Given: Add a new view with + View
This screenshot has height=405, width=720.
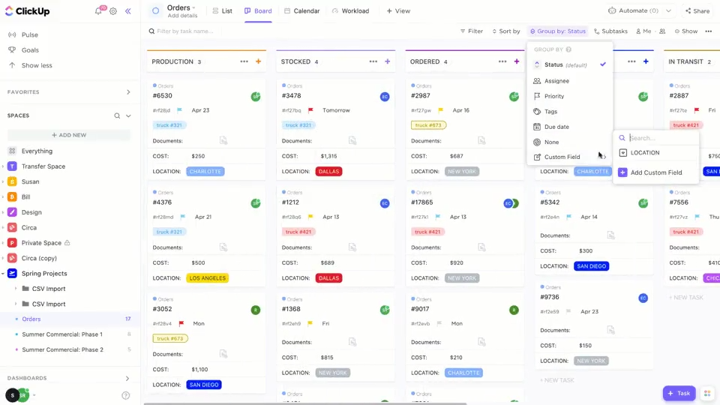Looking at the screenshot, I should click(398, 11).
